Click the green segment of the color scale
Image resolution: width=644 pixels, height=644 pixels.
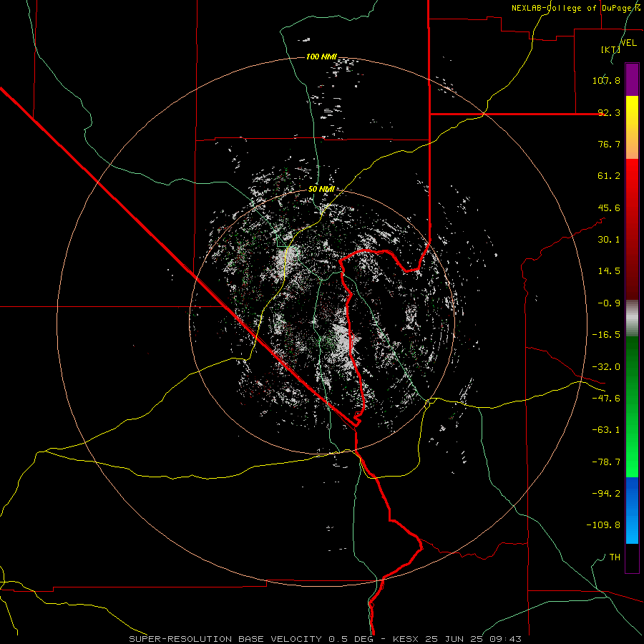pos(632,406)
